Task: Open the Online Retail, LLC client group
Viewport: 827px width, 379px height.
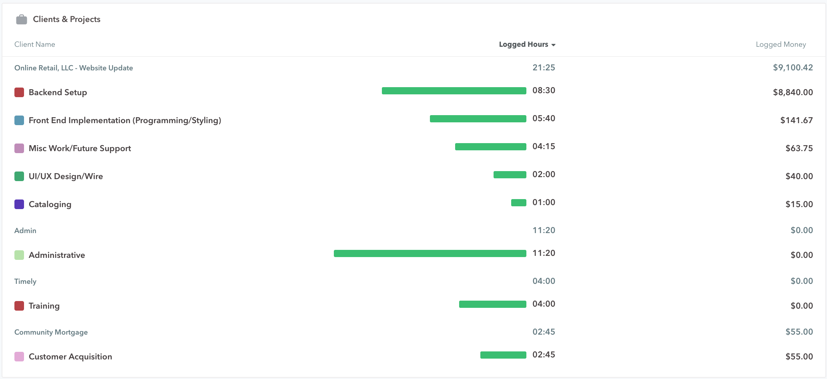Action: 74,68
